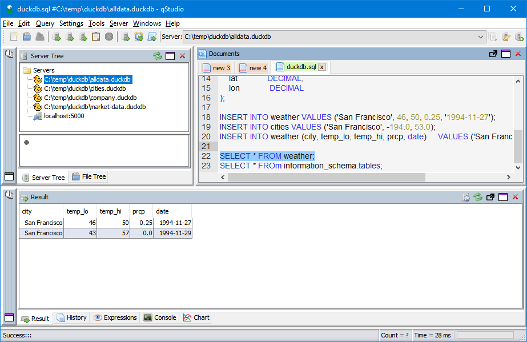
Task: Select the Stop/Cancel query icon
Action: pos(109,37)
